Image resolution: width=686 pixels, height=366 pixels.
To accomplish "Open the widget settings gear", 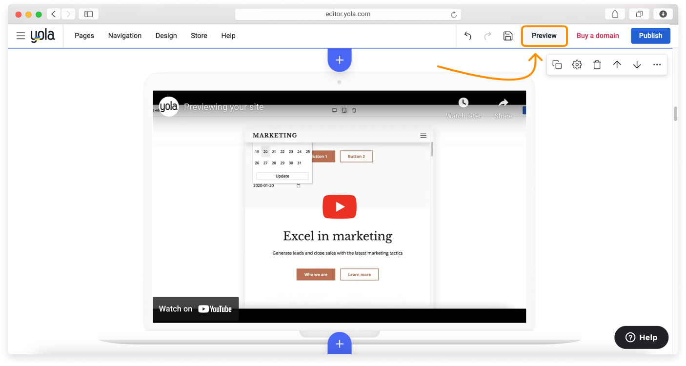I will (x=577, y=64).
